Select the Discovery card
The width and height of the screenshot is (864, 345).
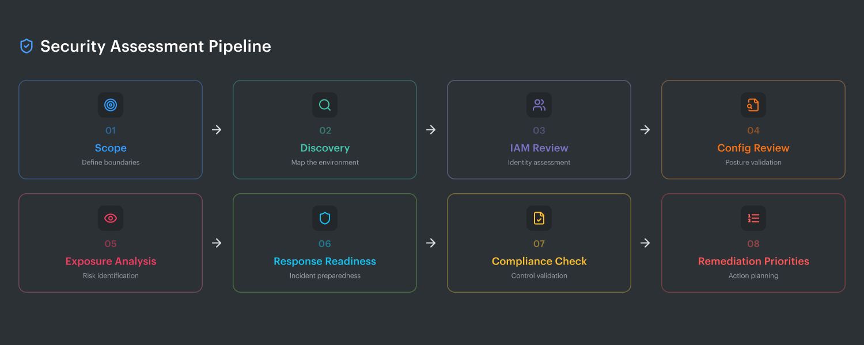(324, 129)
